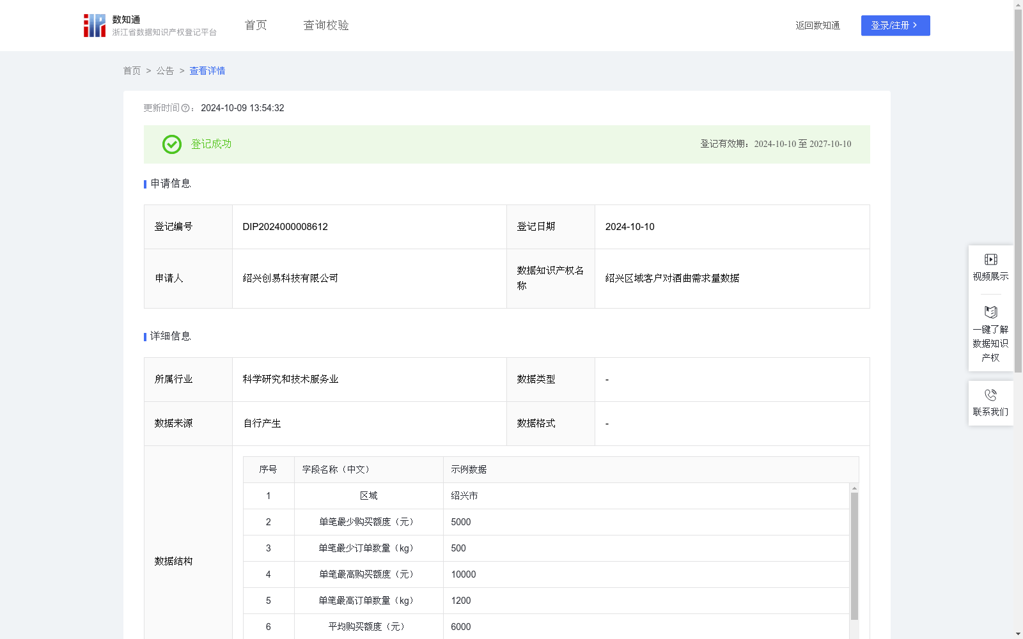Click the inner table scroll-up arrow

pos(854,488)
